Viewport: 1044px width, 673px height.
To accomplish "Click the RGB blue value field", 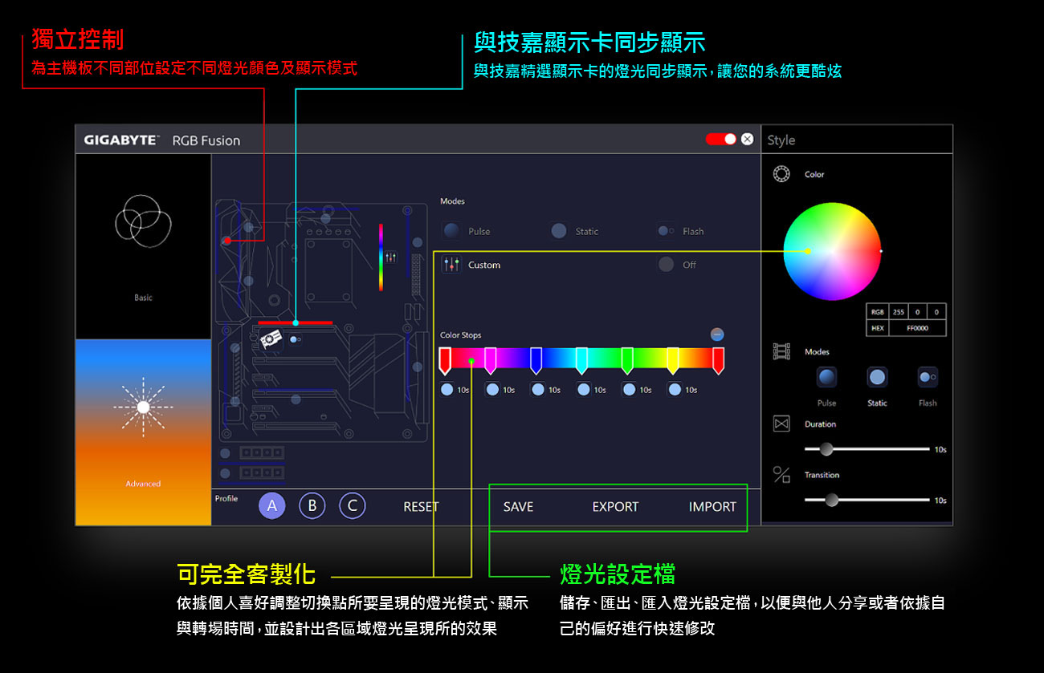I will 936,311.
